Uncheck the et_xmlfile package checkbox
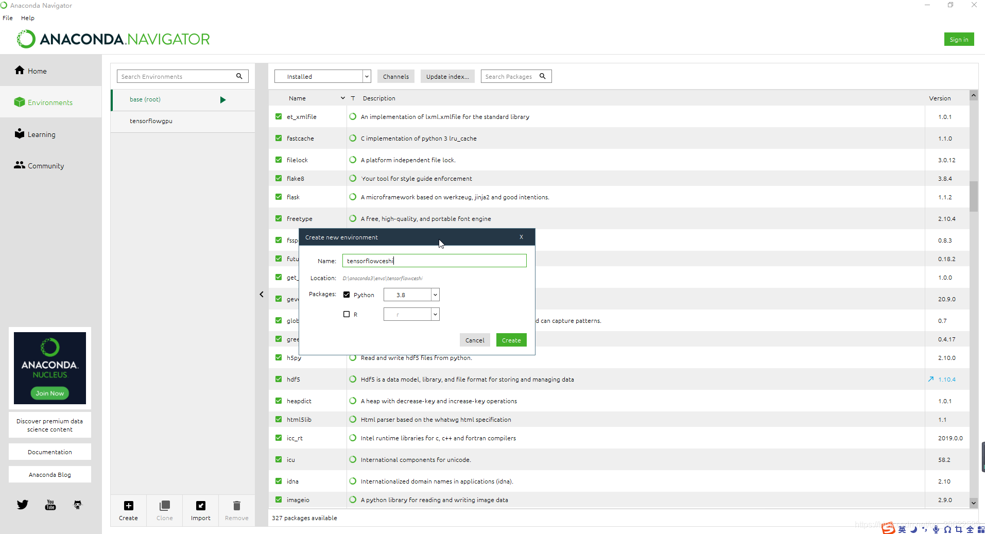 click(279, 117)
